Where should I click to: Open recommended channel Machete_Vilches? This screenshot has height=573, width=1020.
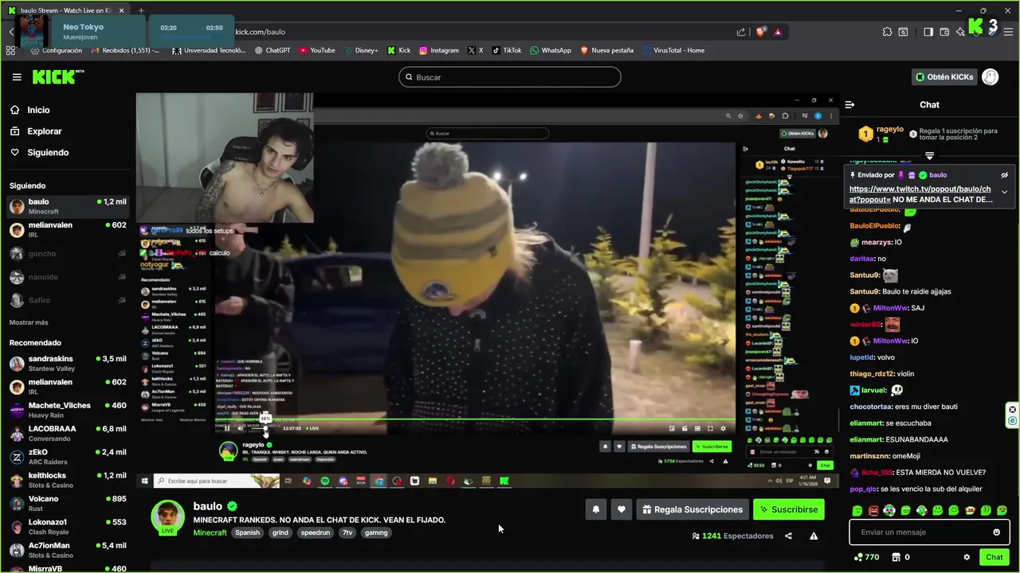[68, 410]
